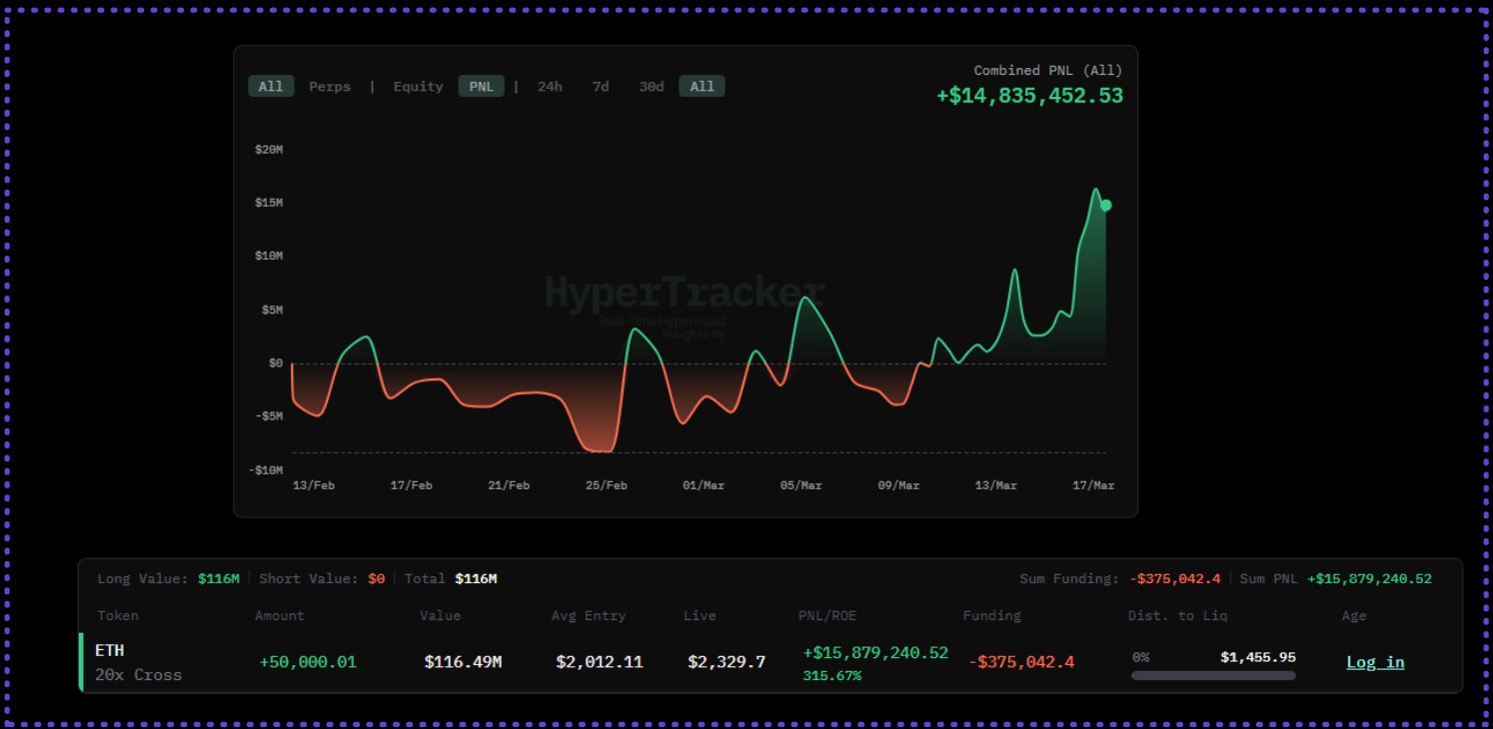Choose the 30d time range
The image size is (1493, 729).
pyautogui.click(x=651, y=87)
